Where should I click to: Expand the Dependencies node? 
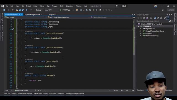[140, 29]
